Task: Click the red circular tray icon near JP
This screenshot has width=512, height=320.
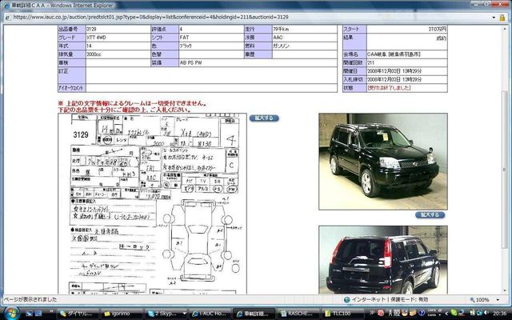Action: [381, 313]
